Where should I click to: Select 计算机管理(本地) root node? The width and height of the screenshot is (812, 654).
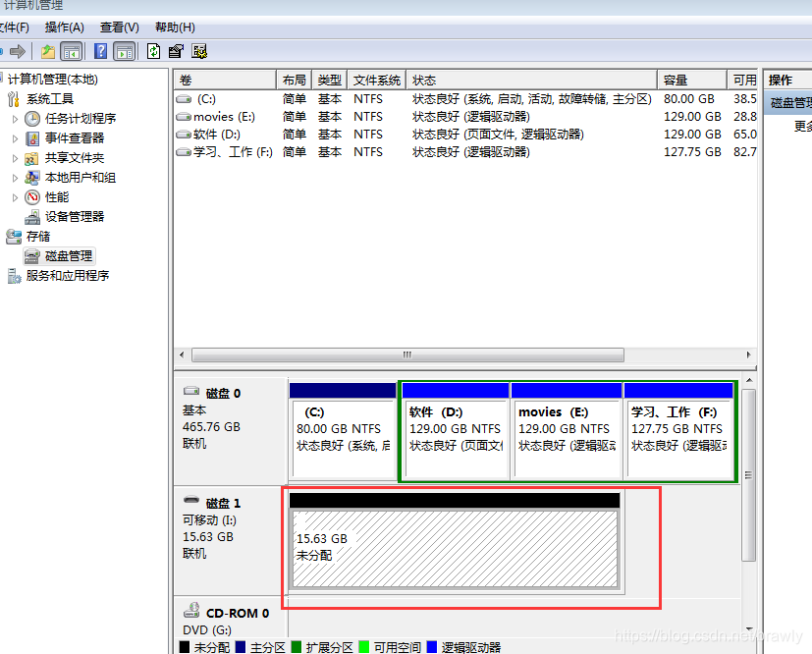pos(52,80)
